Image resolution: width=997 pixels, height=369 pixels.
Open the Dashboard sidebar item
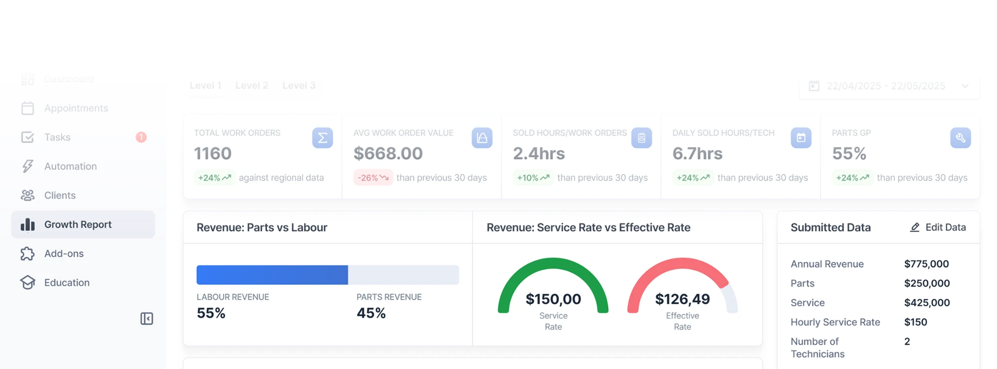(x=83, y=79)
